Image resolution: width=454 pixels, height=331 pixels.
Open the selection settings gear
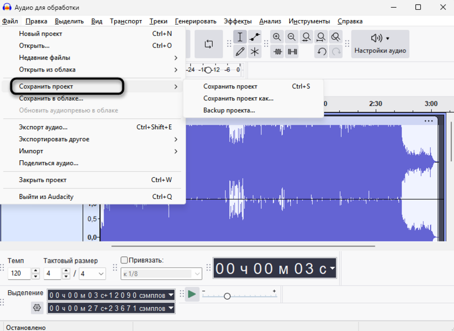tap(37, 308)
